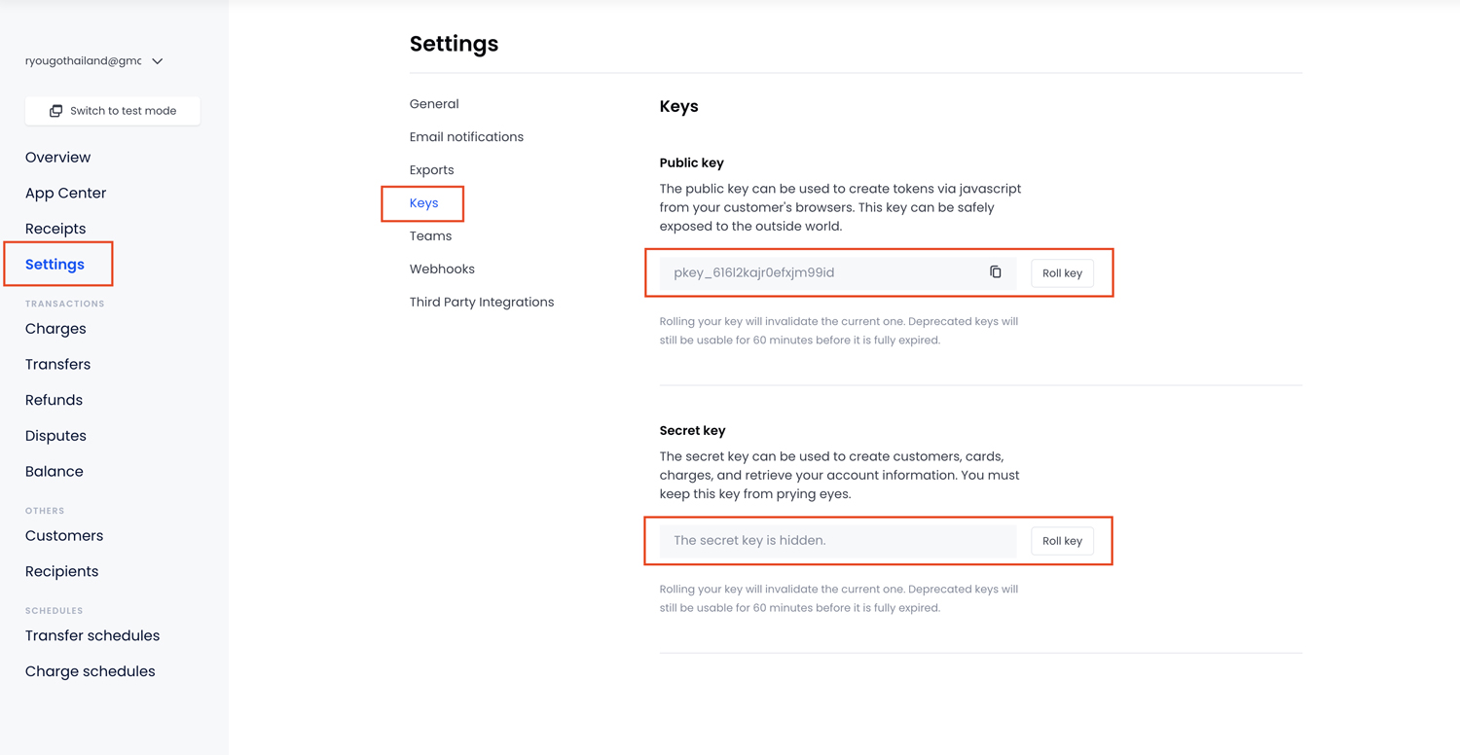Screen dimensions: 1460x755
Task: Open Email notifications settings
Action: [466, 137]
